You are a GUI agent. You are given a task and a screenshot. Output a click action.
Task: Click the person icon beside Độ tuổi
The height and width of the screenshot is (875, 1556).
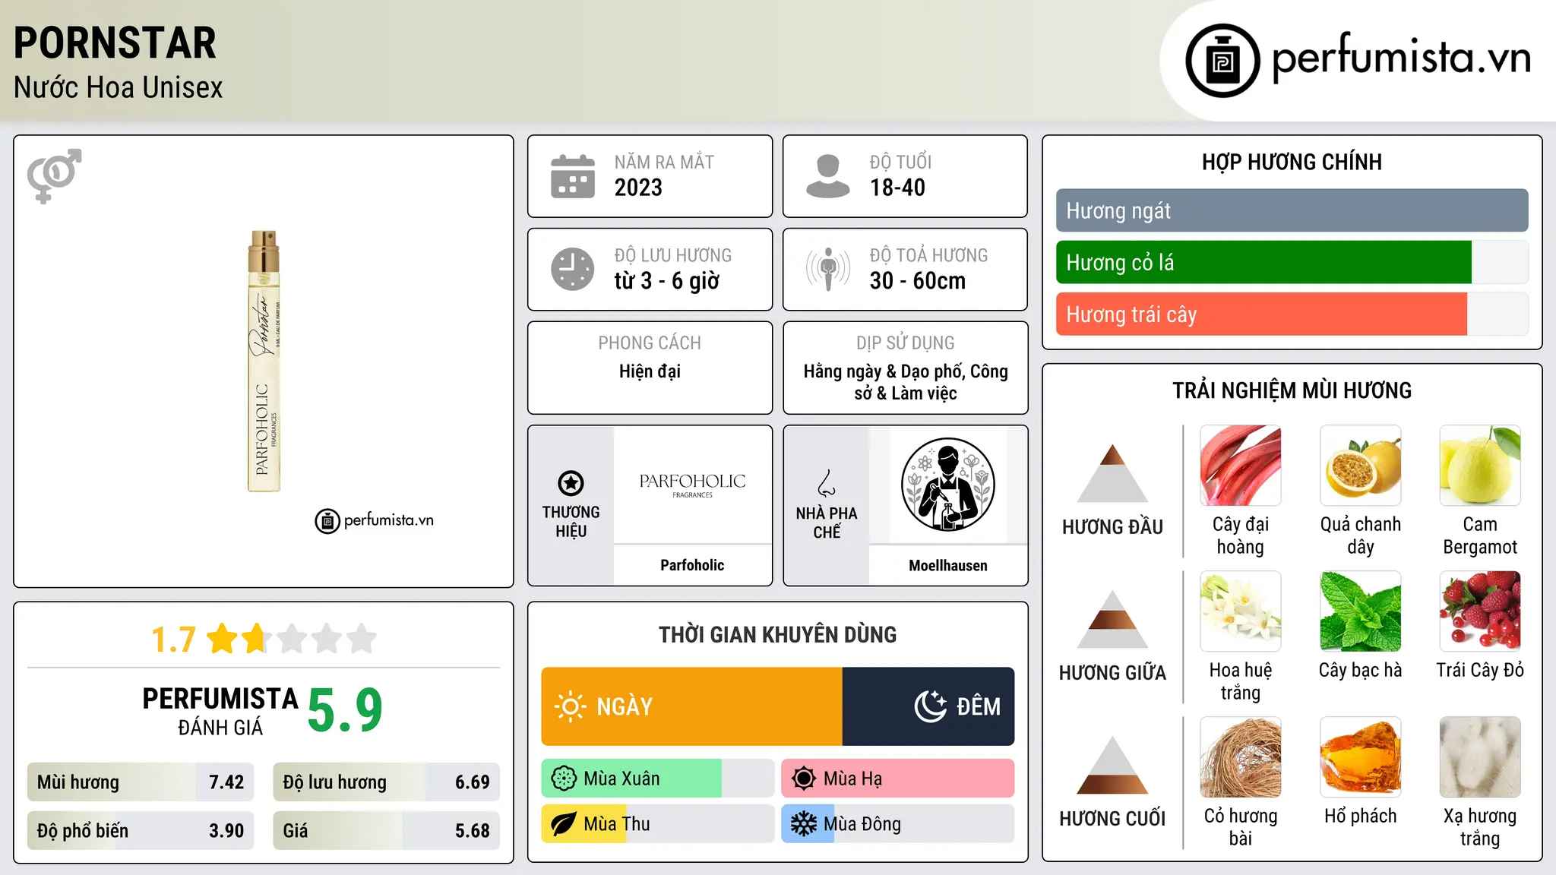pyautogui.click(x=827, y=176)
